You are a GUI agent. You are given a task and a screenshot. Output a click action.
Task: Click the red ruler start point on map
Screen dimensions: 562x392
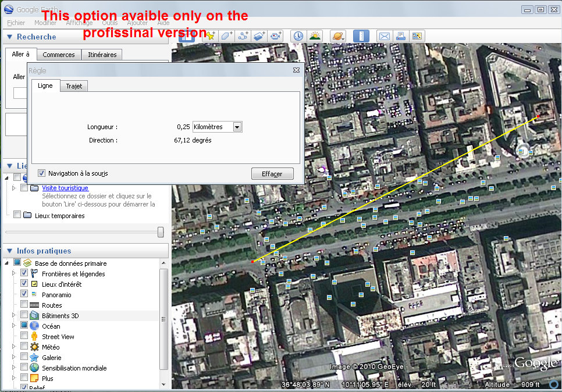[252, 262]
